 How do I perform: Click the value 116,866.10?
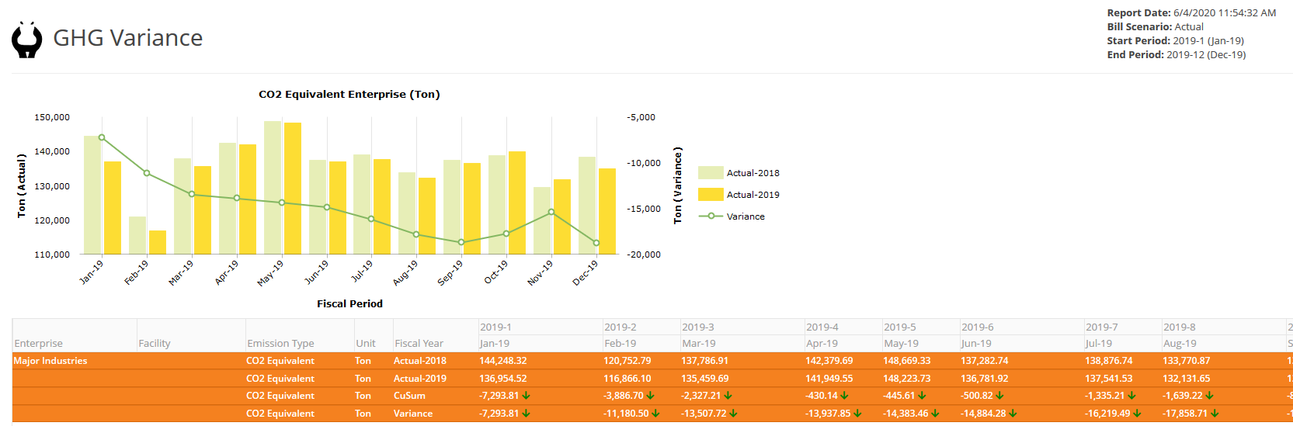point(627,379)
